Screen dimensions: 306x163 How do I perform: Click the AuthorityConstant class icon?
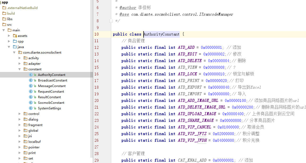tap(31, 75)
